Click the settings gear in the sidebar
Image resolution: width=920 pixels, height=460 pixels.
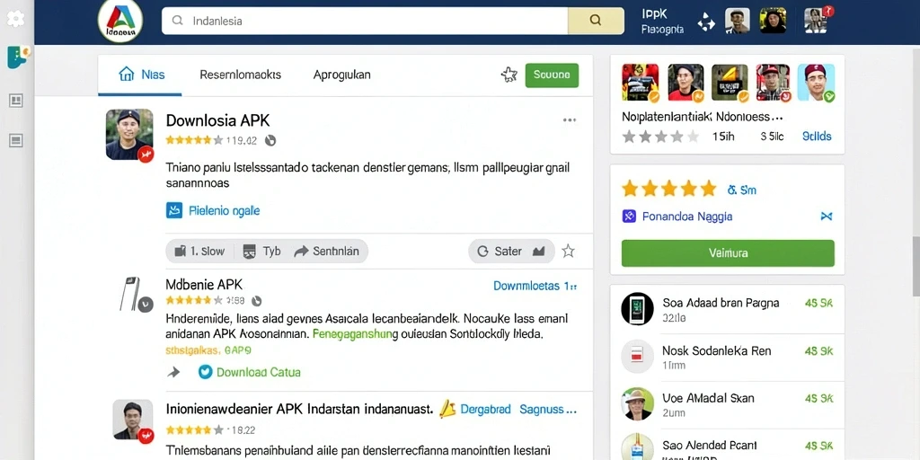pos(15,18)
